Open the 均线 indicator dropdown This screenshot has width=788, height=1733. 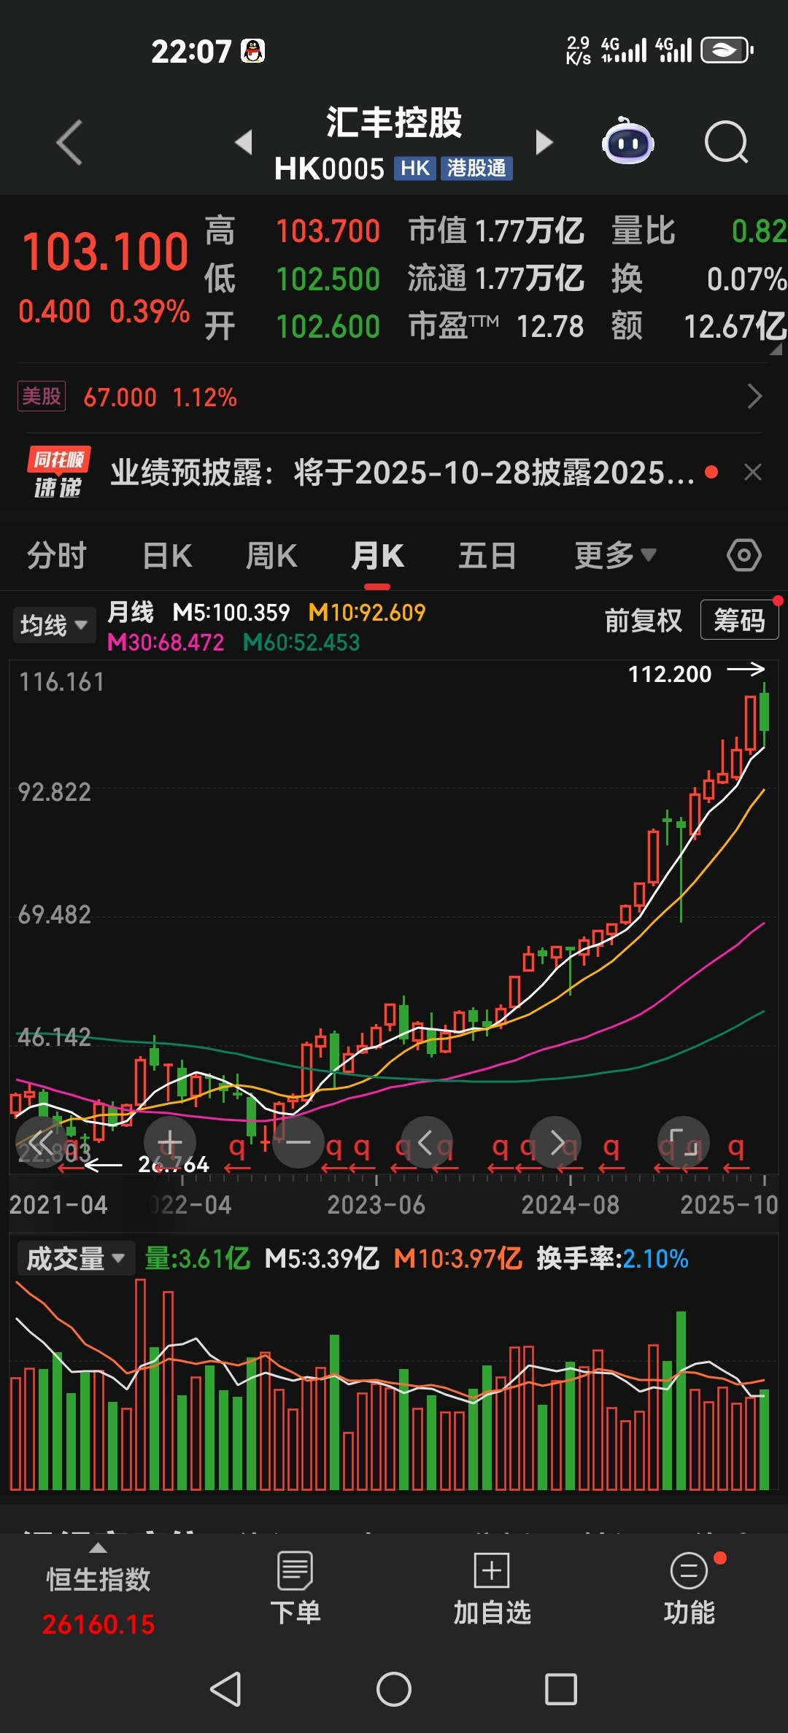click(x=54, y=625)
